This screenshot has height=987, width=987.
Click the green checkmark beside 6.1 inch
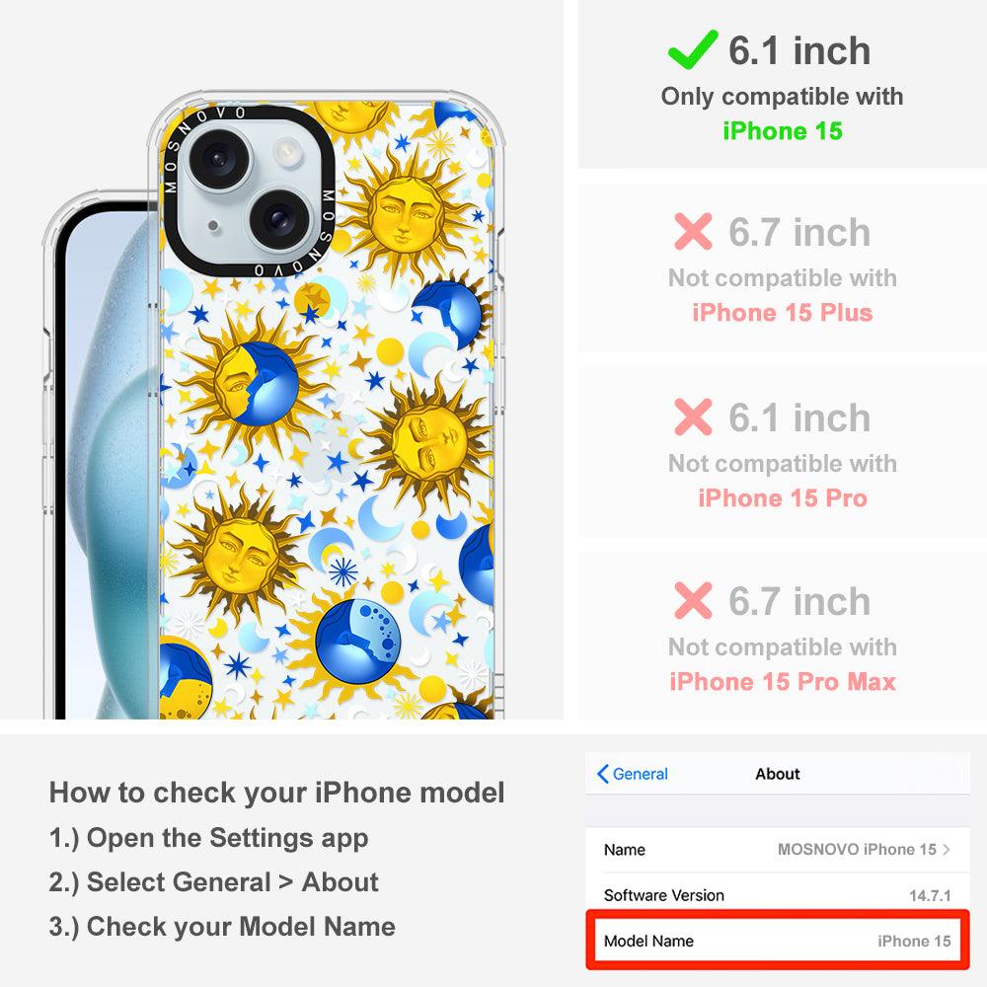tap(693, 49)
